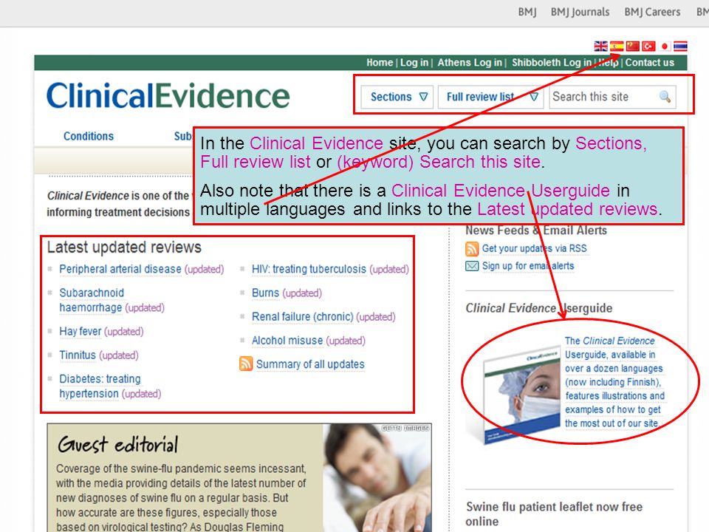The width and height of the screenshot is (709, 532).
Task: Click the Latest updated reviews heading
Action: click(124, 248)
